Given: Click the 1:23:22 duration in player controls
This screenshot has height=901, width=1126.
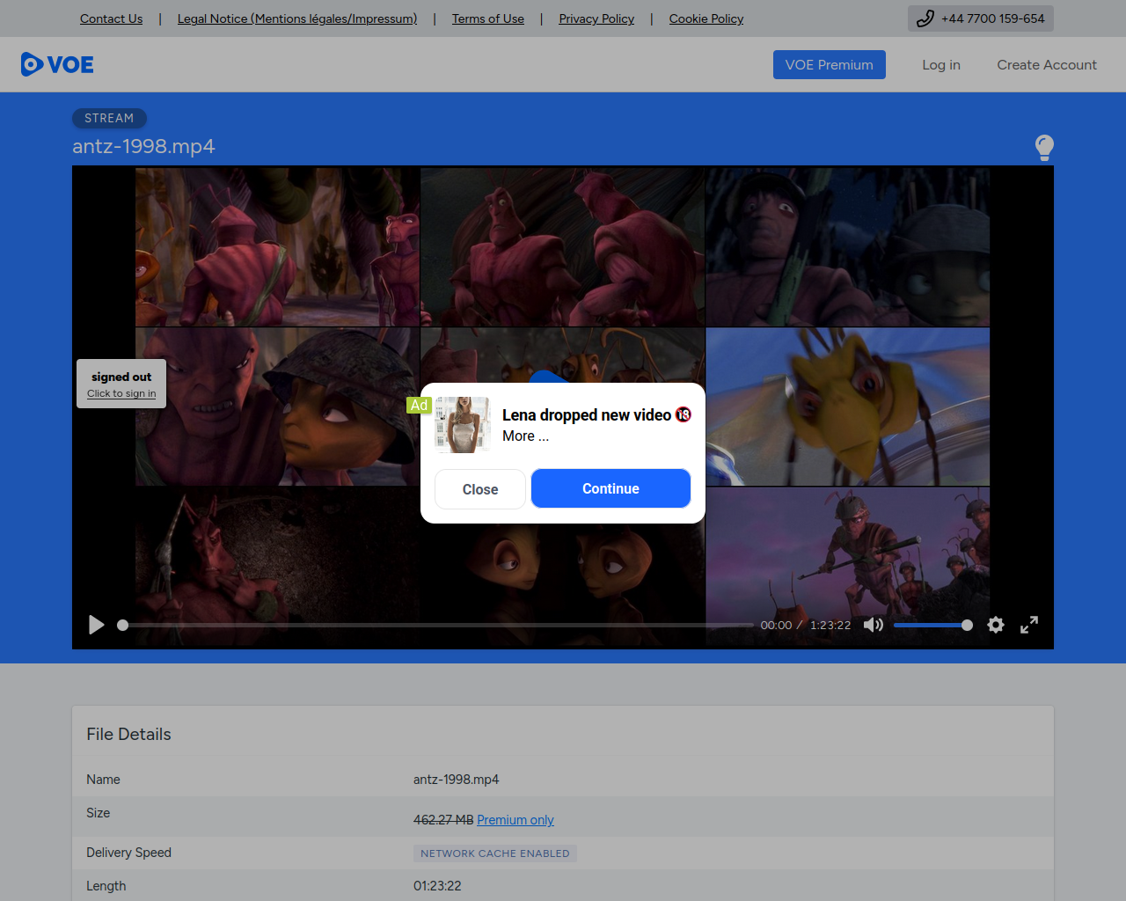Looking at the screenshot, I should tap(830, 625).
